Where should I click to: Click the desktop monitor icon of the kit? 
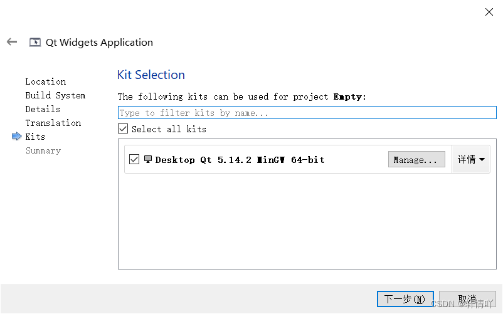[x=148, y=159]
